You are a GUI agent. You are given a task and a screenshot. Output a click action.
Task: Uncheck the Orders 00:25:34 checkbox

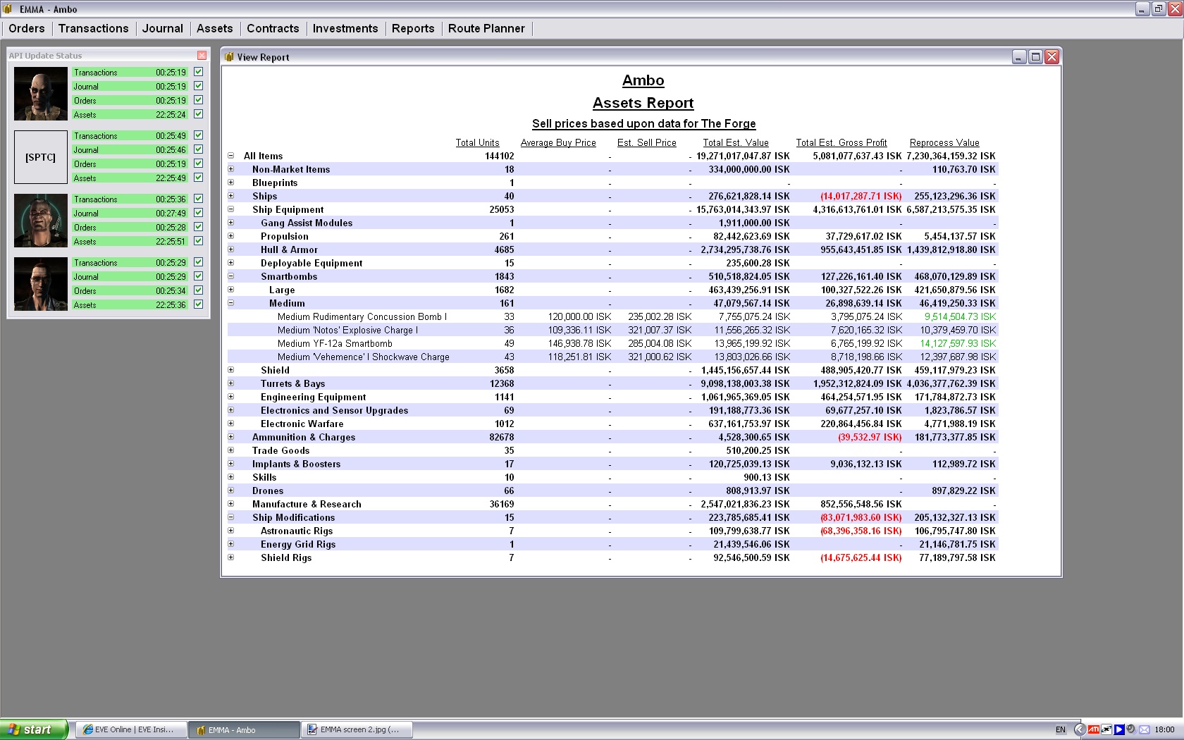click(199, 290)
